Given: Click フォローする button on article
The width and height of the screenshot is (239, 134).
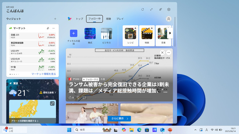Looking at the screenshot, I should (x=91, y=79).
